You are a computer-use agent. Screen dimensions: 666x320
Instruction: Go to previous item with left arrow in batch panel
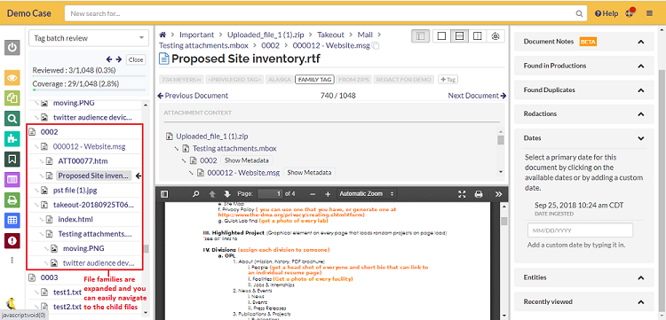click(109, 59)
